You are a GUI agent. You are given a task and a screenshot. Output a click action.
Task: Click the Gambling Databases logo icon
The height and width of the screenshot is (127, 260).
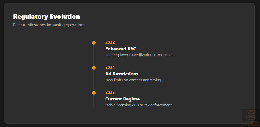tap(251, 115)
